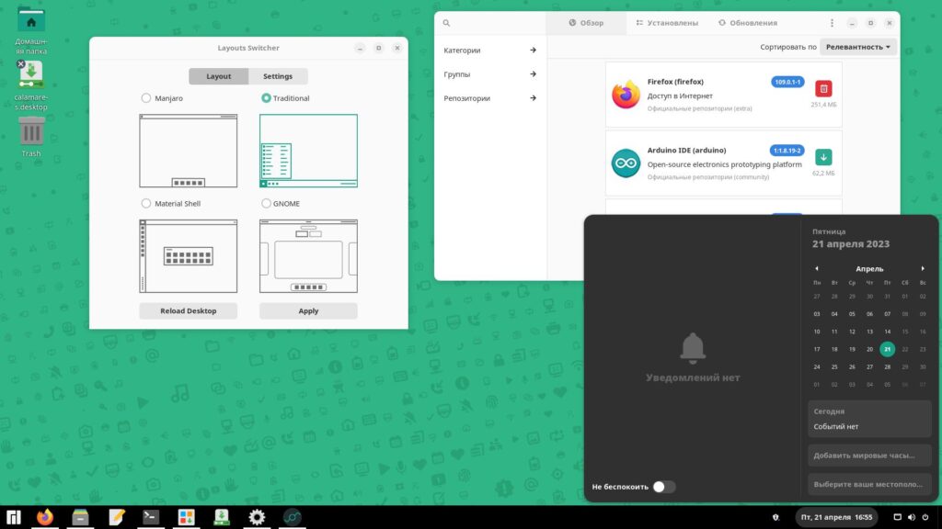
Task: Expand the Категории section
Action: pos(489,51)
